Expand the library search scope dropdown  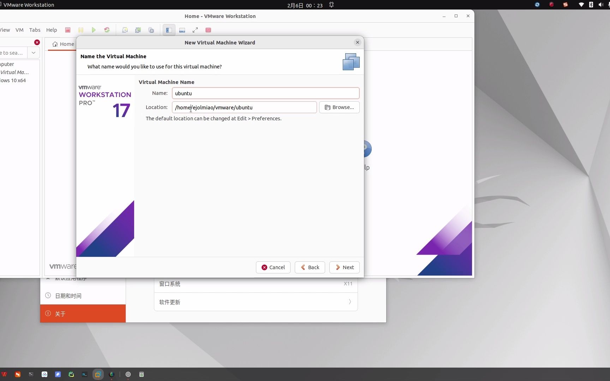coord(33,53)
